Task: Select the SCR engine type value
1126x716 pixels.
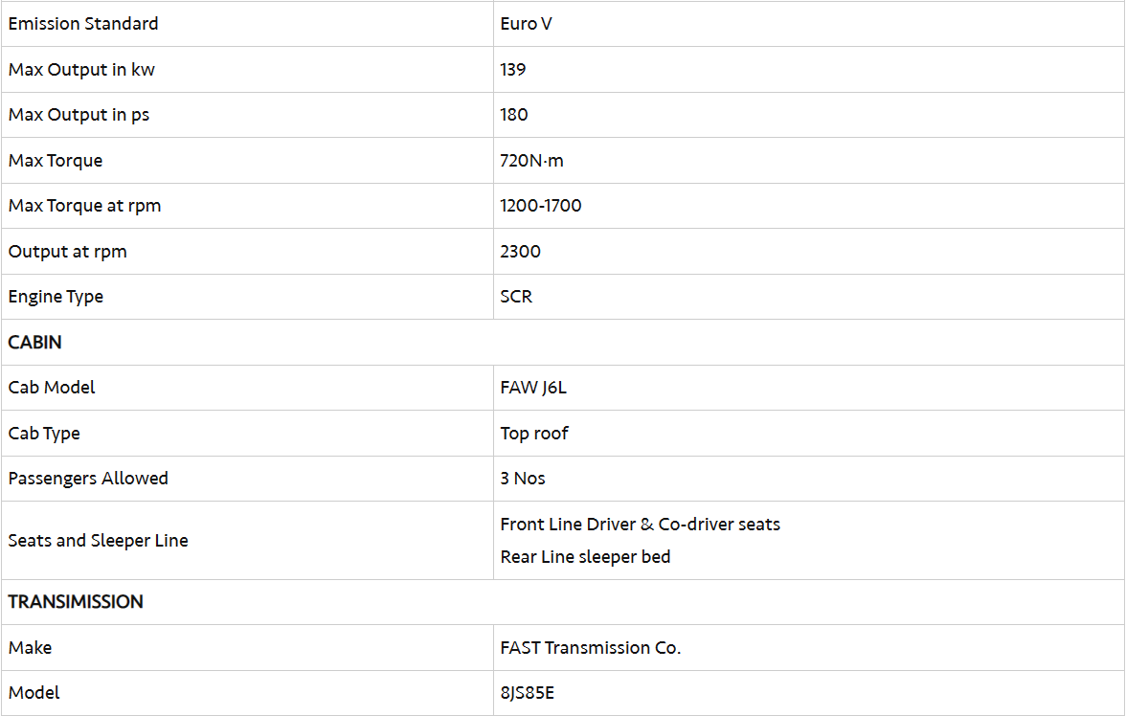Action: pos(516,297)
